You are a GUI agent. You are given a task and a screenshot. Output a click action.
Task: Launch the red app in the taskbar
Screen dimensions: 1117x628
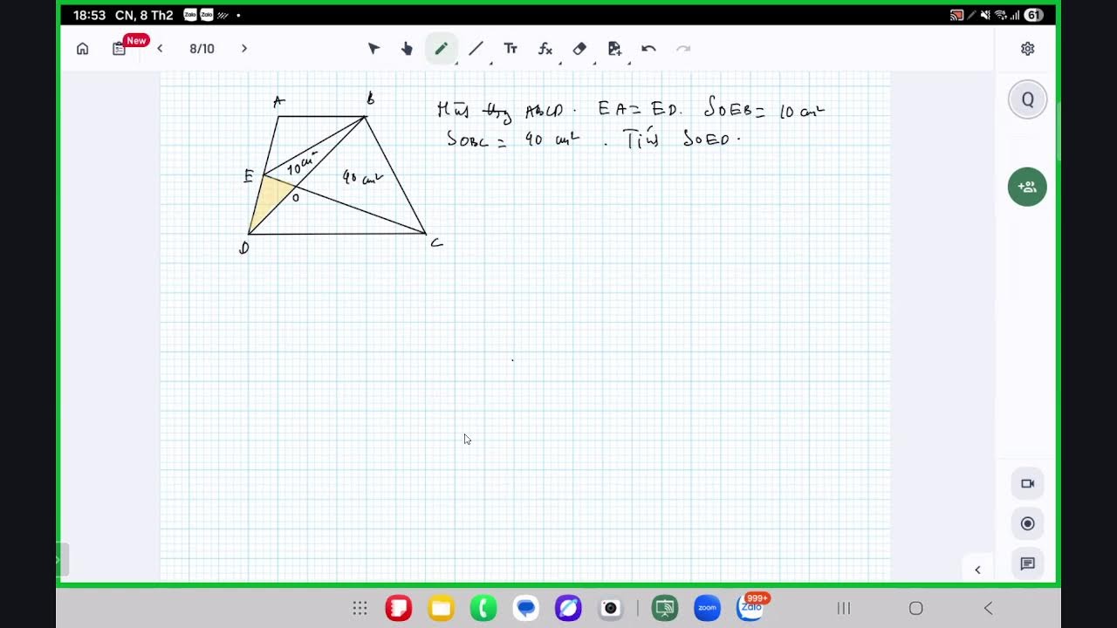coord(399,608)
